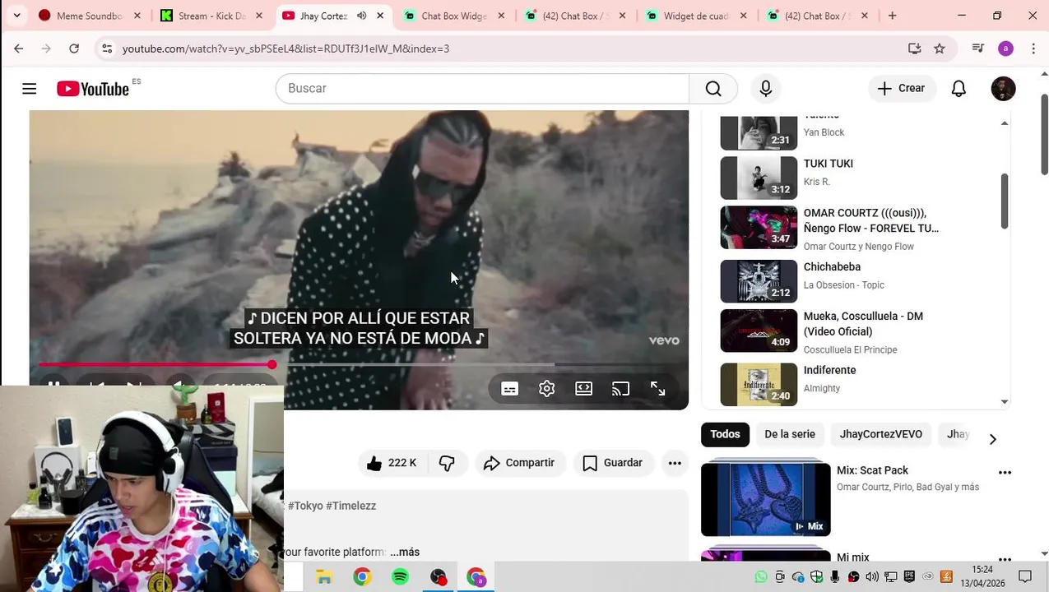
Task: Switch to the Stream - Kick Dashboard tab
Action: pyautogui.click(x=210, y=16)
